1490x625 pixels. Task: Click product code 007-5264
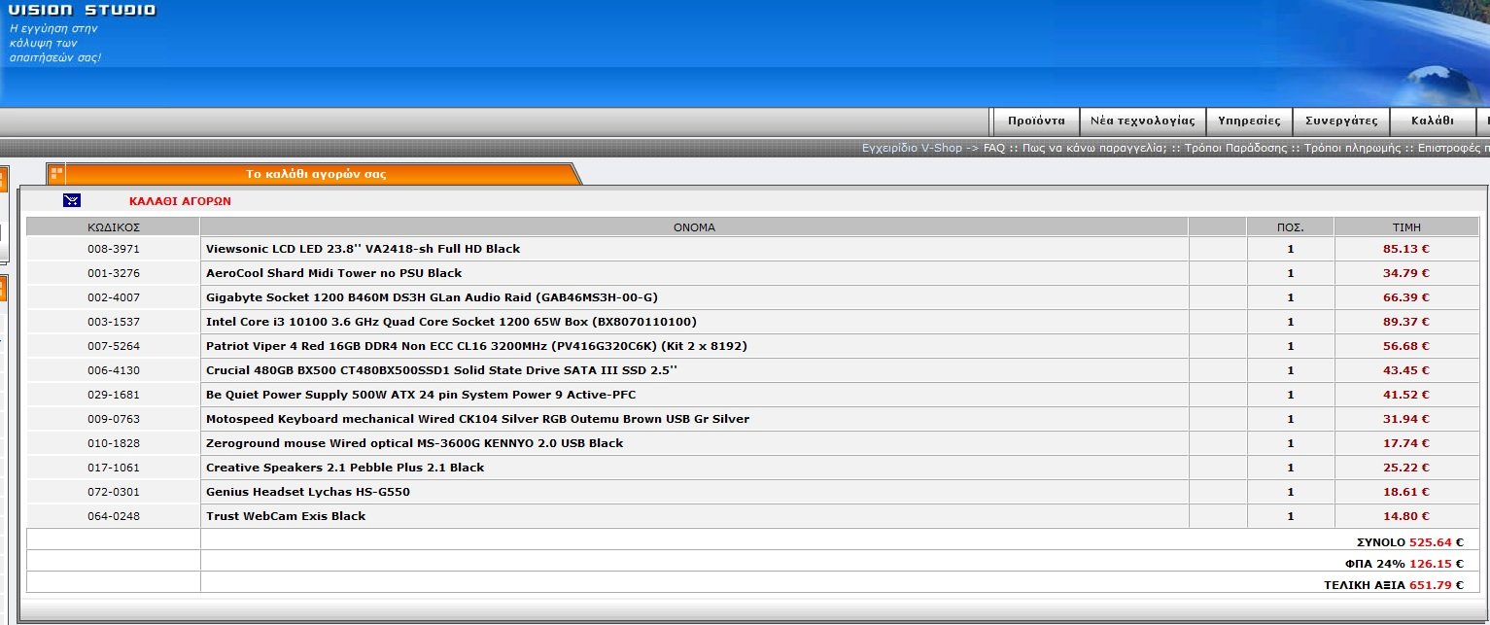[114, 346]
